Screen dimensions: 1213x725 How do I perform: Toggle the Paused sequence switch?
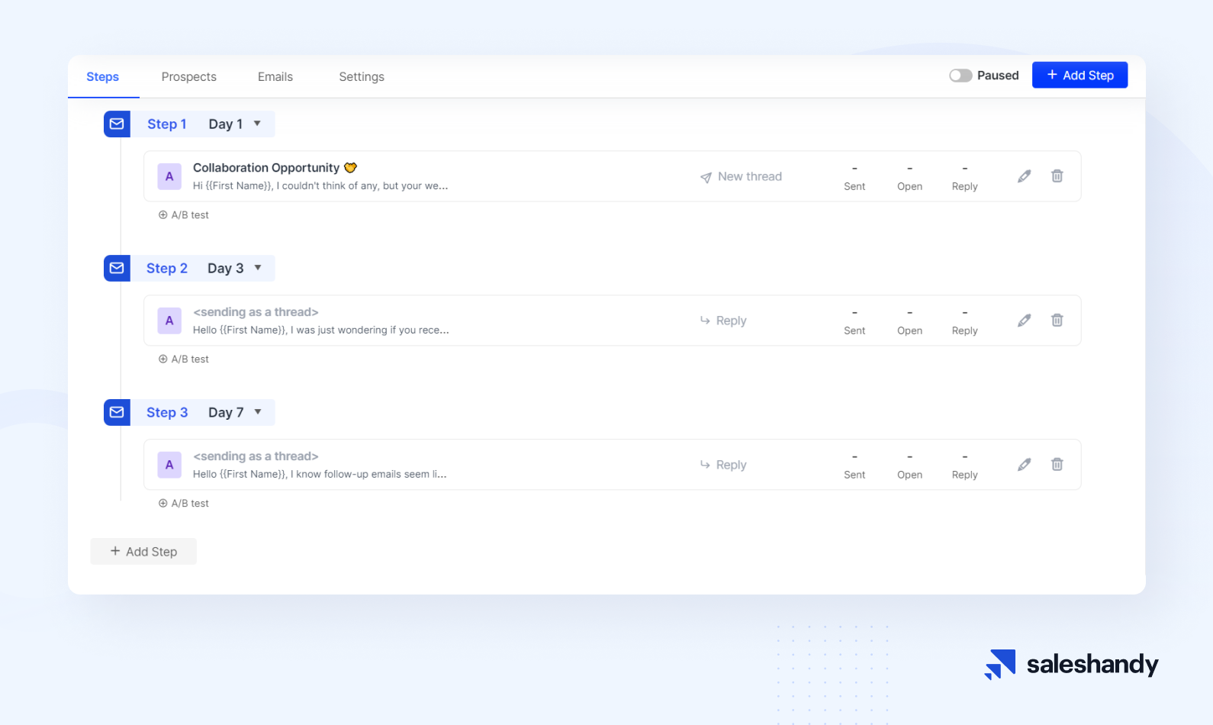(960, 76)
